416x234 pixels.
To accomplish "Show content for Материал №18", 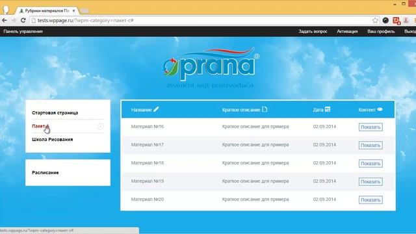I will click(x=370, y=163).
